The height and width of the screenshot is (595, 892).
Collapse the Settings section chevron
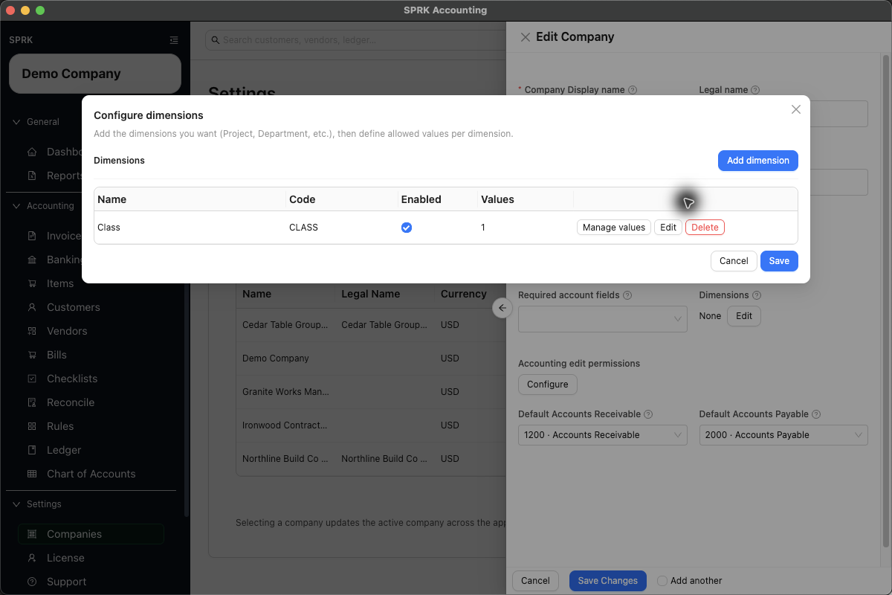16,504
